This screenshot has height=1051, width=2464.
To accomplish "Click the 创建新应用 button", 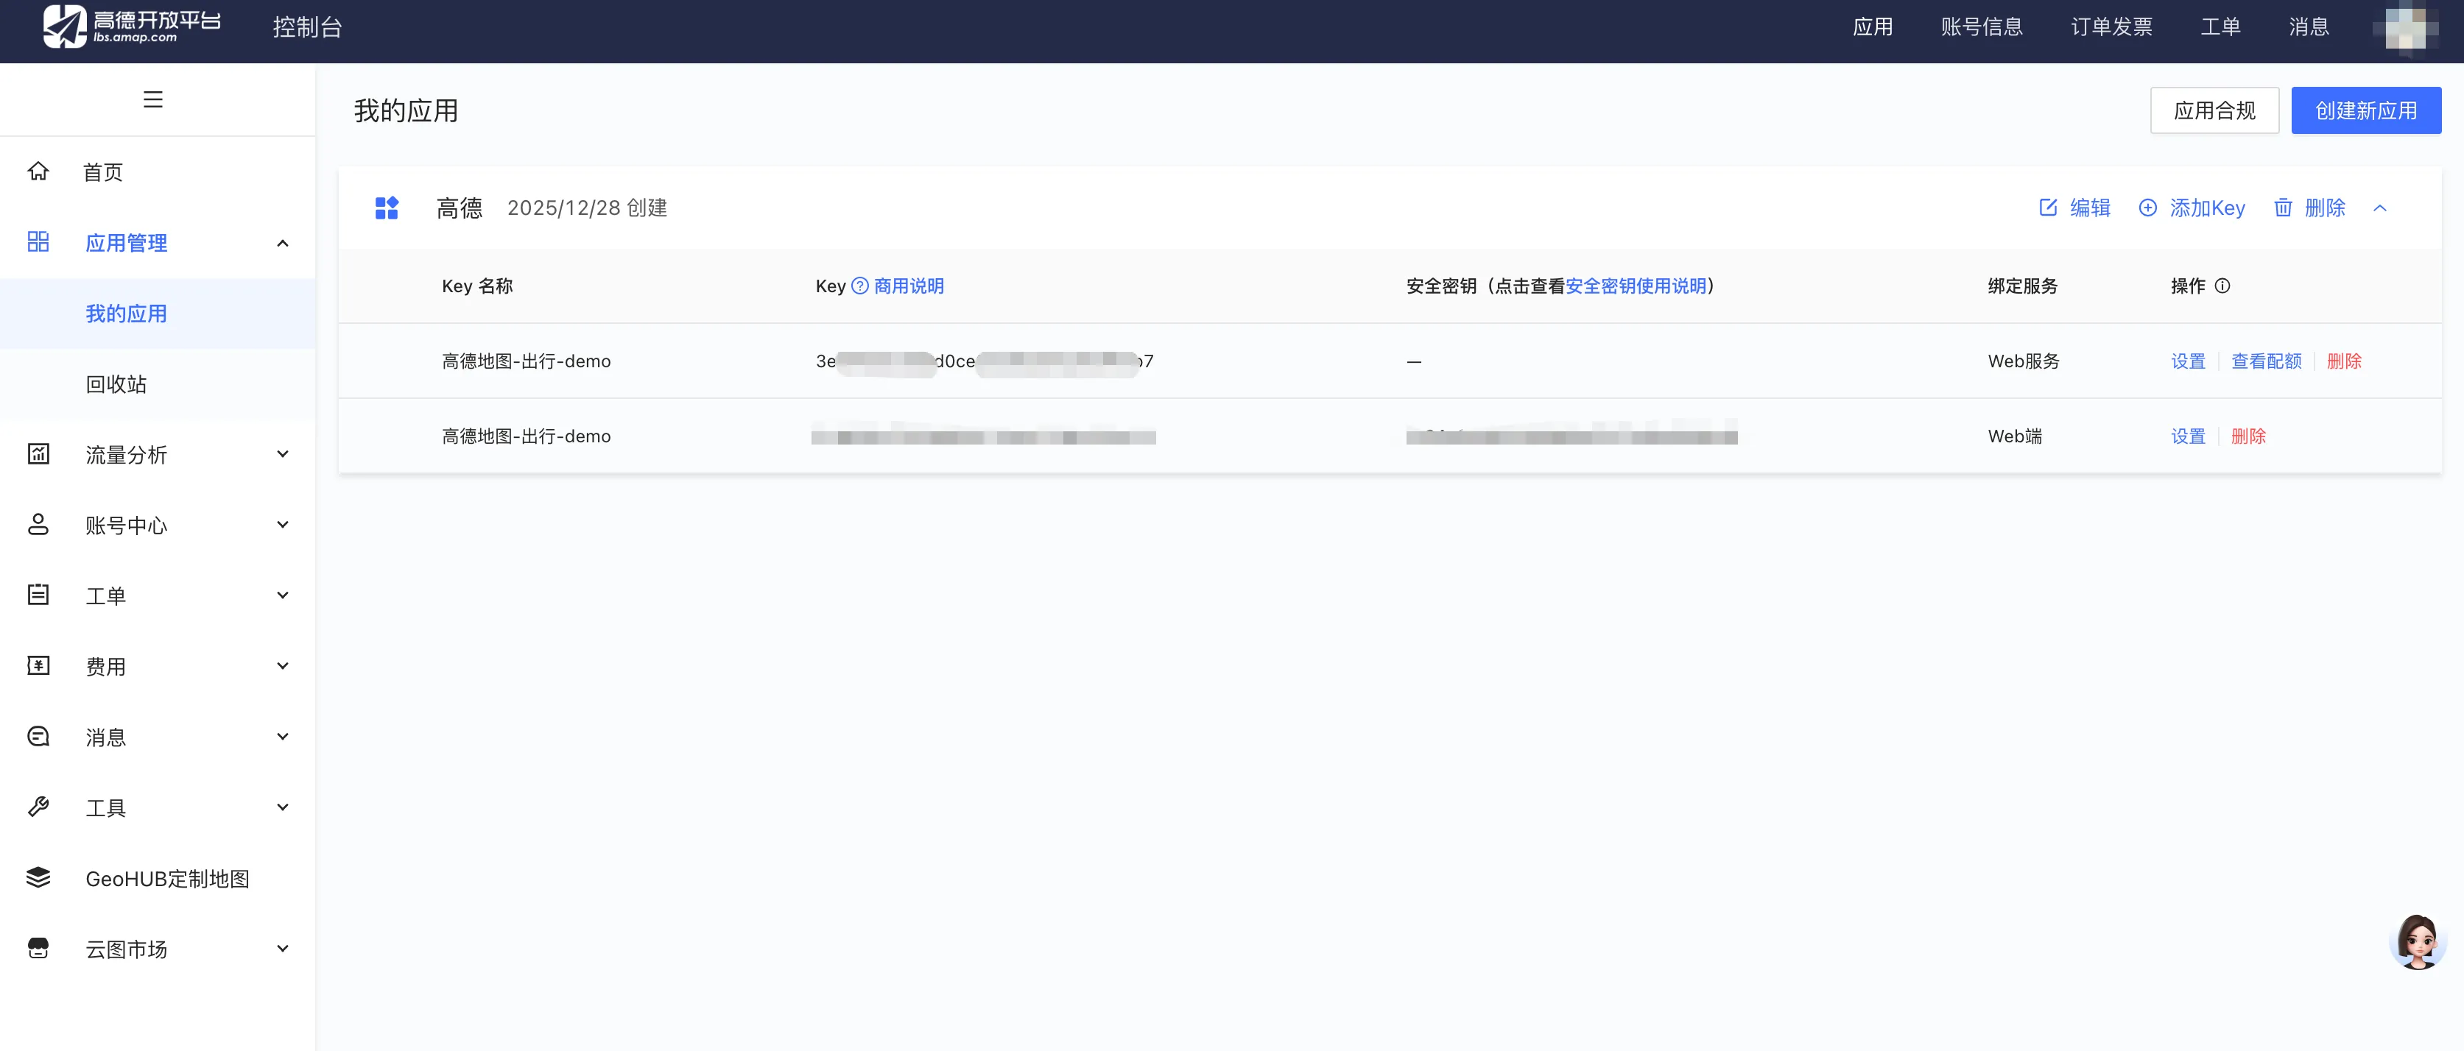I will tap(2365, 111).
